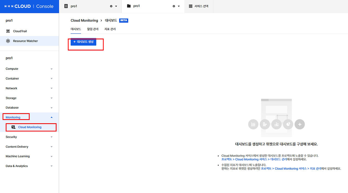This screenshot has width=348, height=193.
Task: Click the Resource Watcher icon
Action: tap(8, 41)
